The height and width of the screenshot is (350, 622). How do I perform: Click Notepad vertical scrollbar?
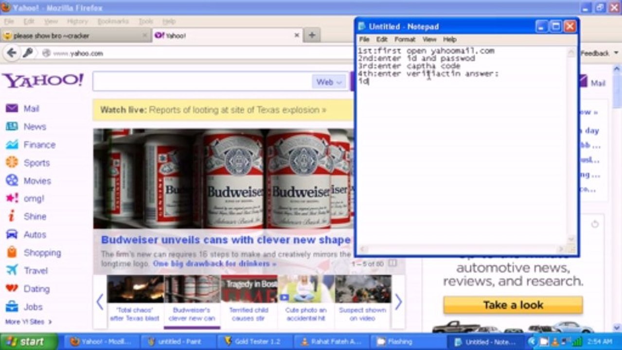pyautogui.click(x=572, y=146)
